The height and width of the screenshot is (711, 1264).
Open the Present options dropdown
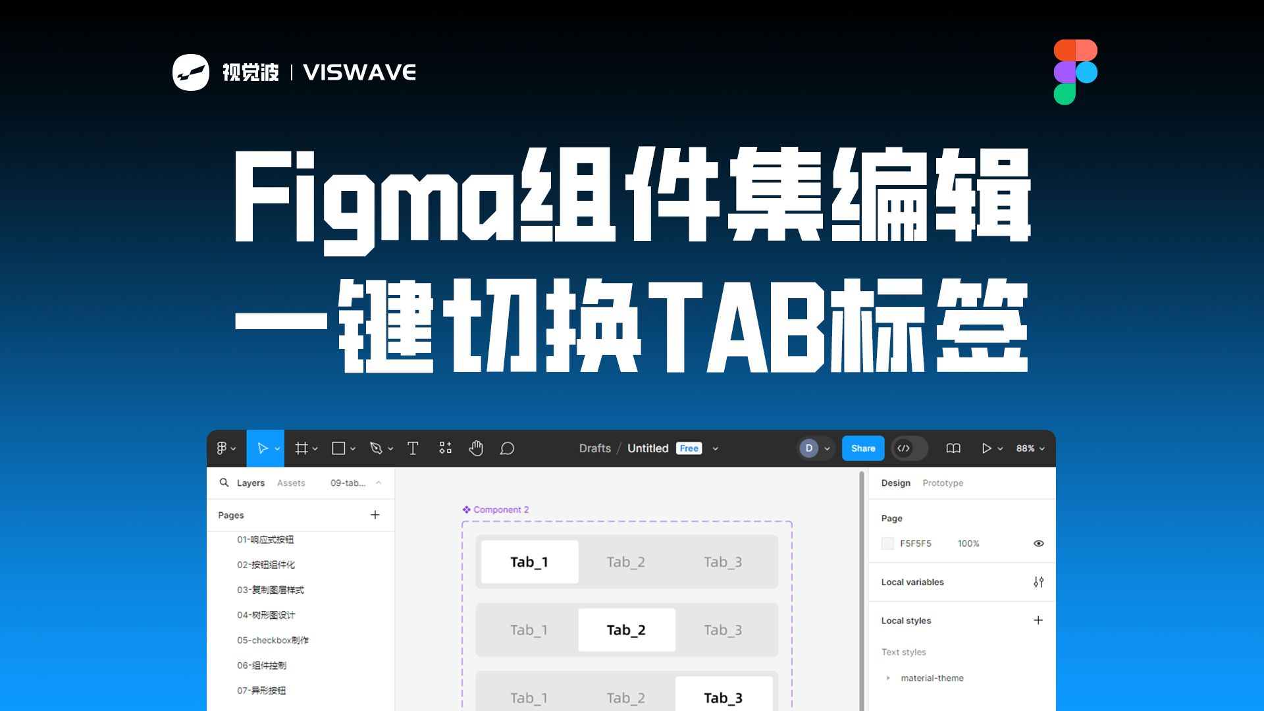click(1000, 449)
